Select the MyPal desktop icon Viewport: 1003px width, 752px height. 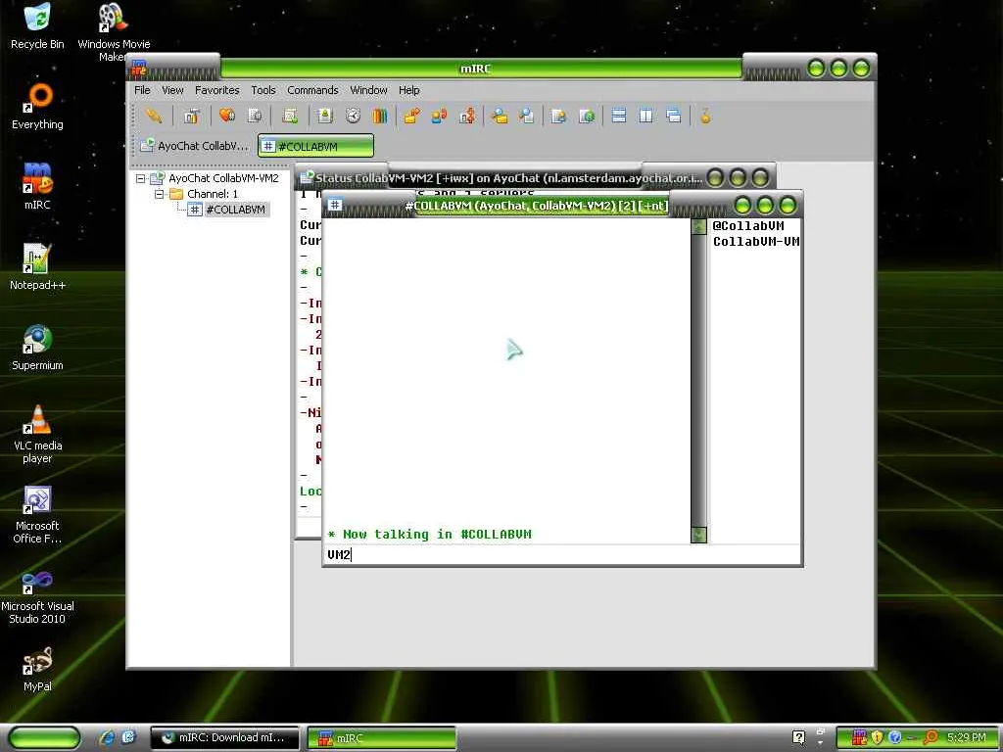37,669
